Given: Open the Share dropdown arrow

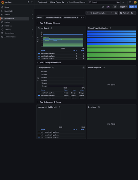Looking at the screenshot, I should [136, 7].
